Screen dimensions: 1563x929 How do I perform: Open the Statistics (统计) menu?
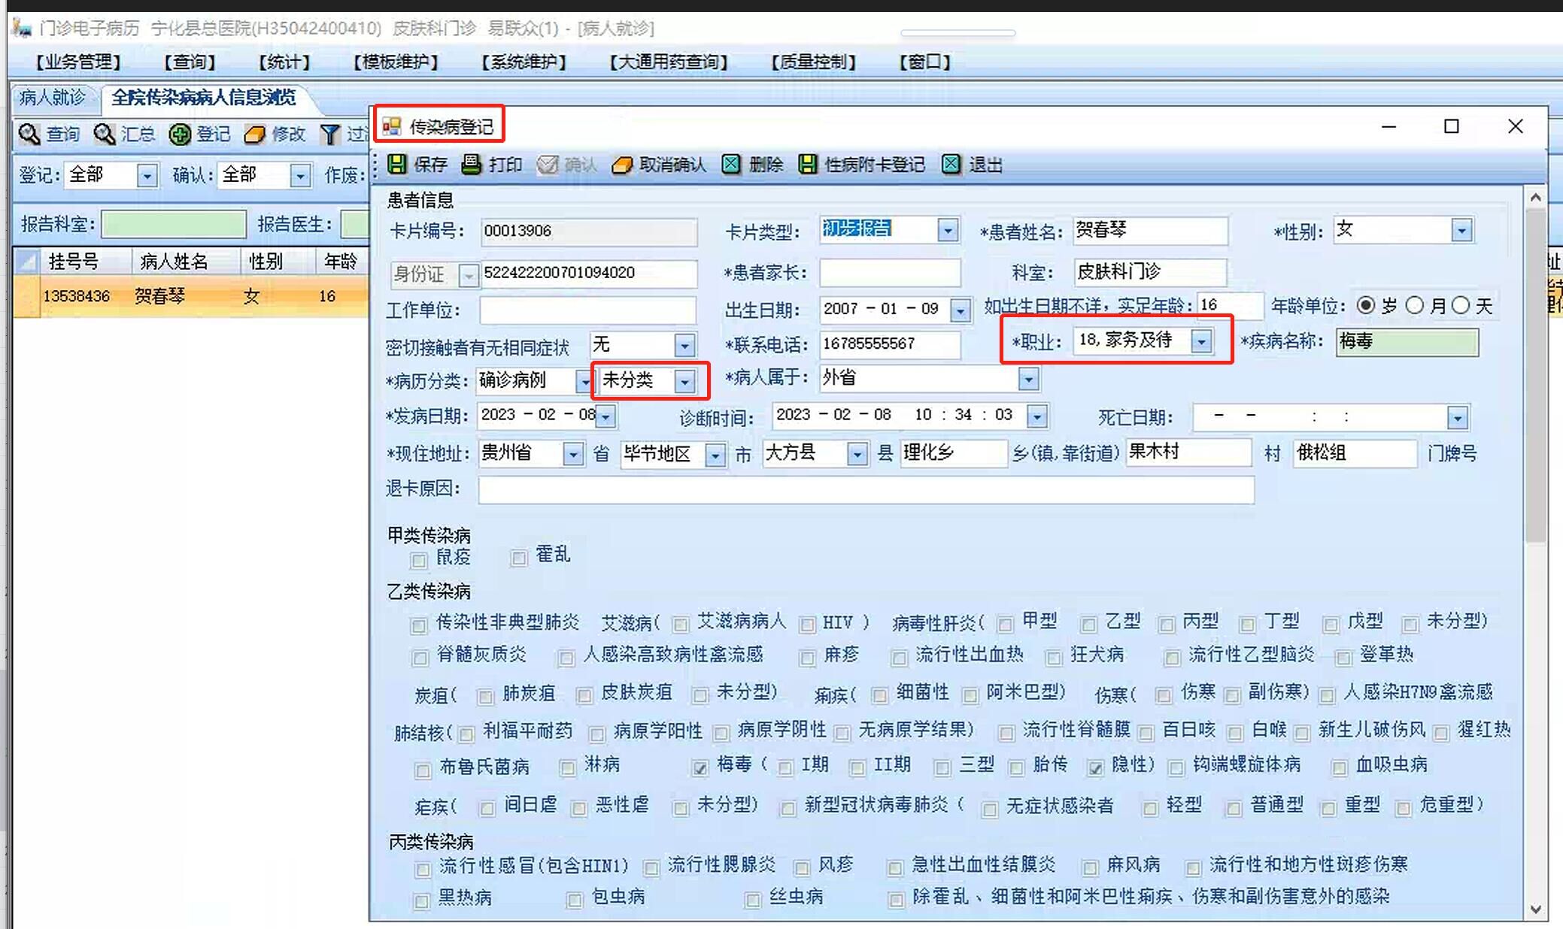point(284,62)
